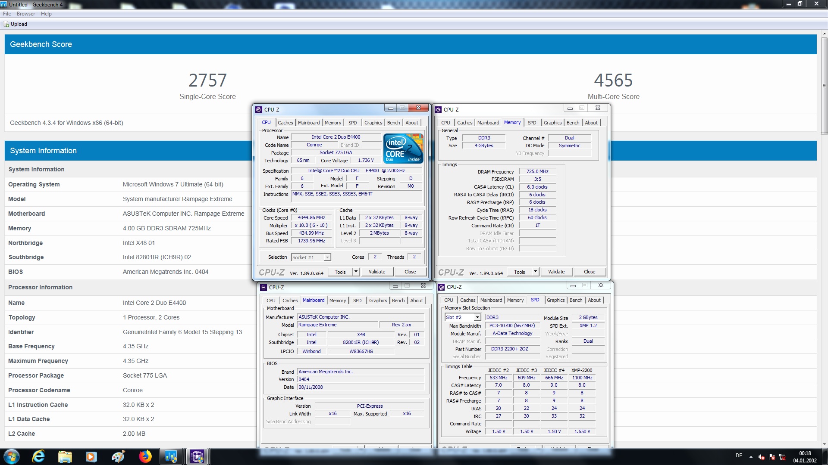Click the volume muted tray icon
The width and height of the screenshot is (828, 465).
coord(762,457)
